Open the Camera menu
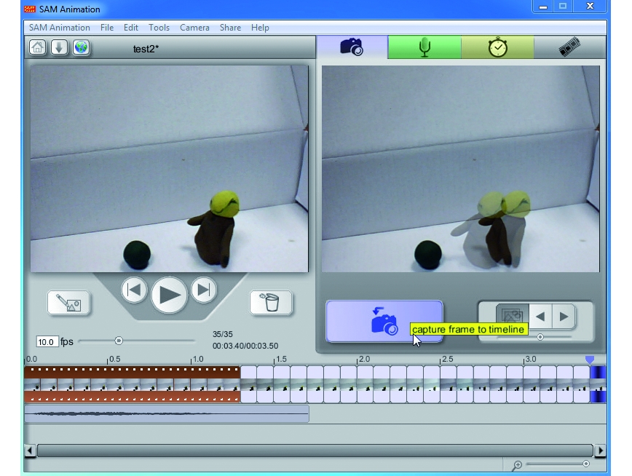 coord(194,28)
